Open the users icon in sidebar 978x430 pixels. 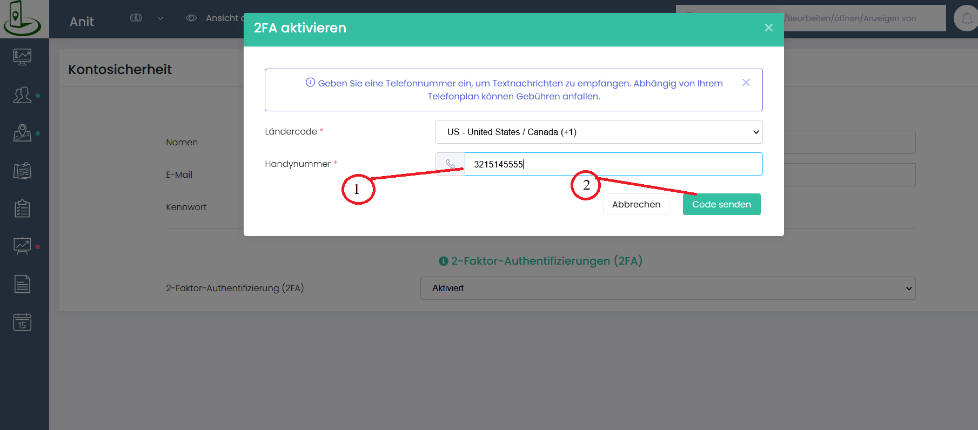coord(22,95)
